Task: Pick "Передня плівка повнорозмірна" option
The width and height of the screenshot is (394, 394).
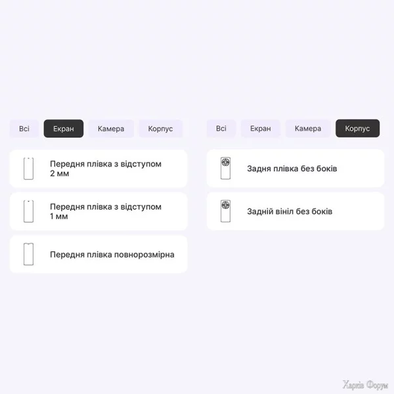Action: click(112, 254)
